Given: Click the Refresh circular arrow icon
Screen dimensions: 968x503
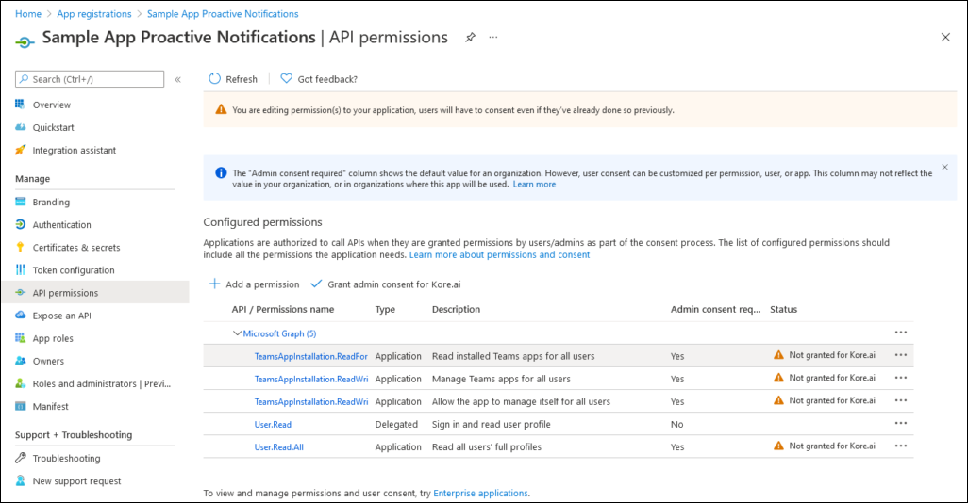Looking at the screenshot, I should pos(214,78).
